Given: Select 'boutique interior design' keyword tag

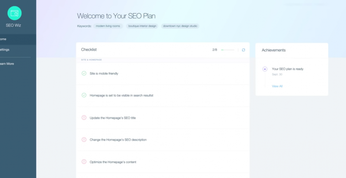Looking at the screenshot, I should pos(142,26).
